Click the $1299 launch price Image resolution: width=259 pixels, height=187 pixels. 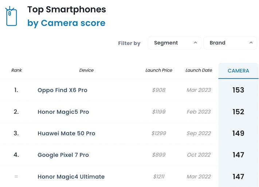click(159, 133)
